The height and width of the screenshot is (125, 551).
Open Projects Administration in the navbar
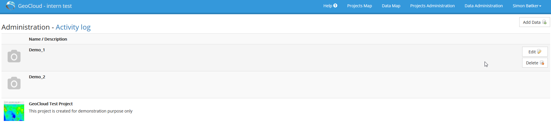tap(432, 6)
